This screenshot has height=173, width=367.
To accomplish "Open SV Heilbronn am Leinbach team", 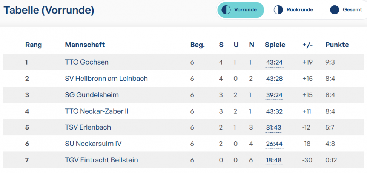I will click(106, 79).
